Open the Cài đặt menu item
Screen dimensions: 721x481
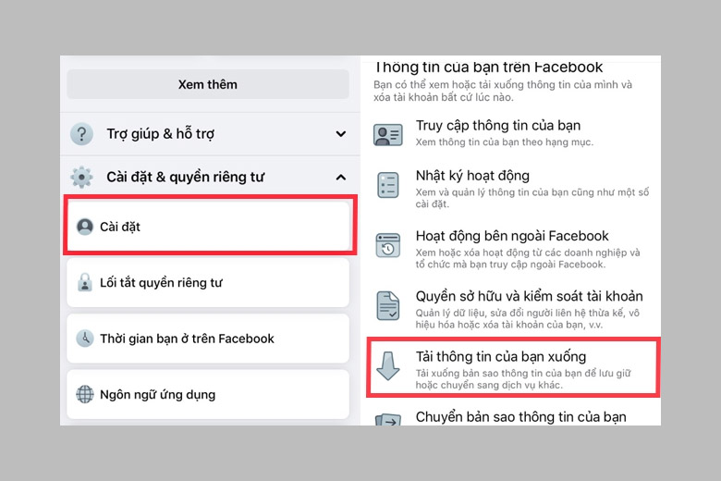[210, 225]
